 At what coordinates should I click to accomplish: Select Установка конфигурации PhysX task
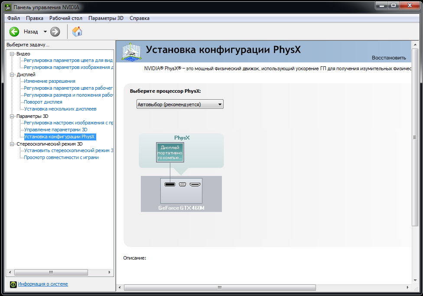60,137
